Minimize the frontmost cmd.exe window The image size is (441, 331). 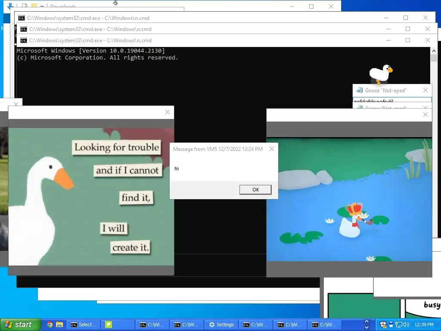(388, 40)
